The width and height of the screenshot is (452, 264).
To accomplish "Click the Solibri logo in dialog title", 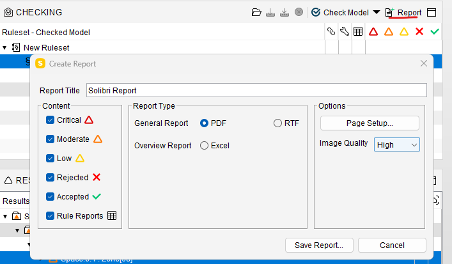I will 40,63.
